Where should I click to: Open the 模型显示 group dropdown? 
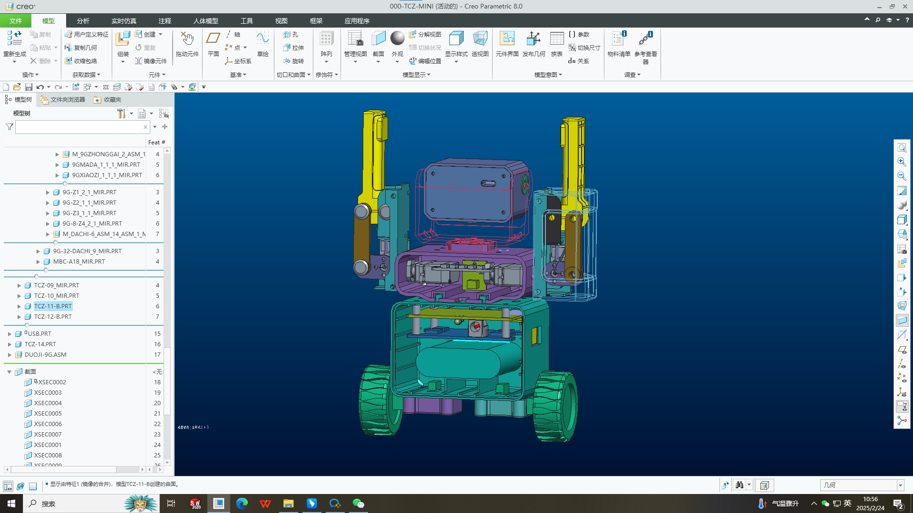(x=416, y=75)
